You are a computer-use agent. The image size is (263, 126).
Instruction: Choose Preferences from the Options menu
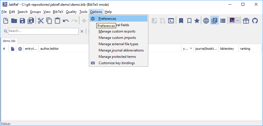tap(118, 19)
